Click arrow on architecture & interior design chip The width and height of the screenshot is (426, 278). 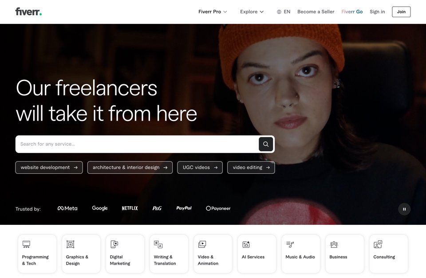pyautogui.click(x=166, y=168)
